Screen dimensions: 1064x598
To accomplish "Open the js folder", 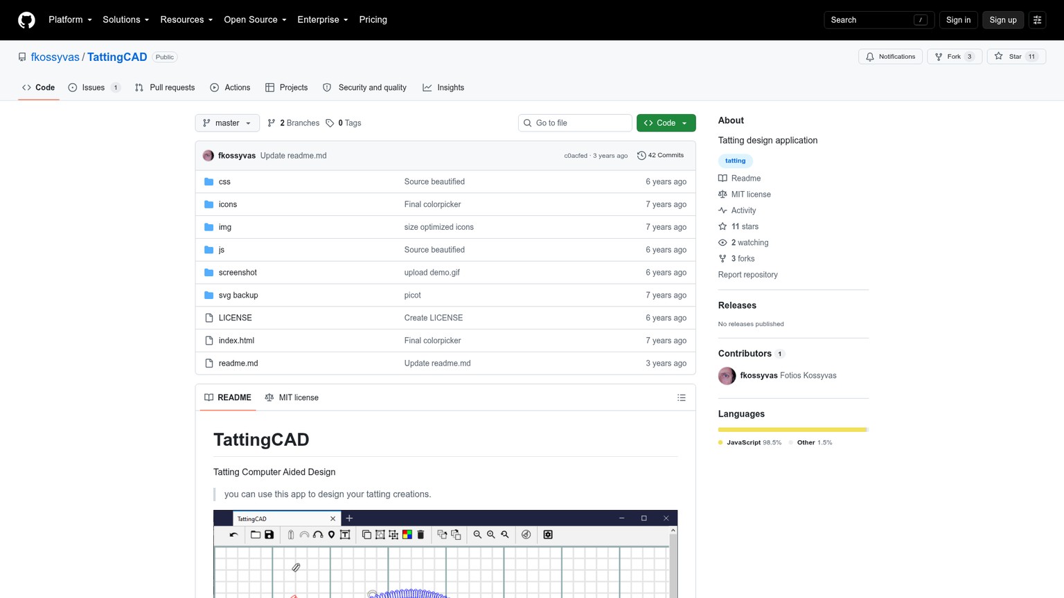I will point(221,250).
